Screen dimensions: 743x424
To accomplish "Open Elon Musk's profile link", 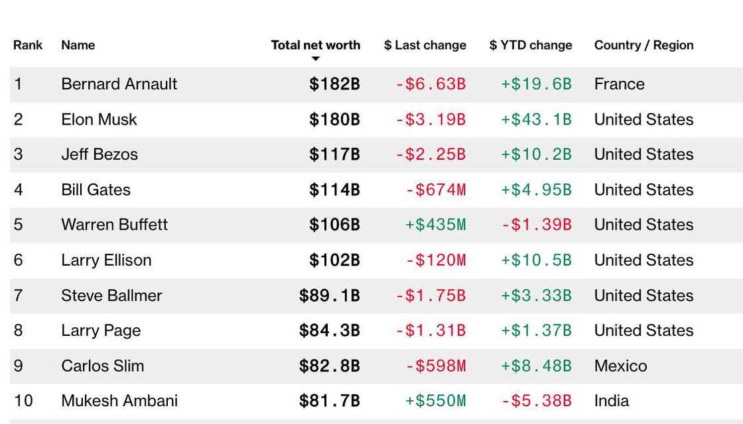I will coord(99,119).
